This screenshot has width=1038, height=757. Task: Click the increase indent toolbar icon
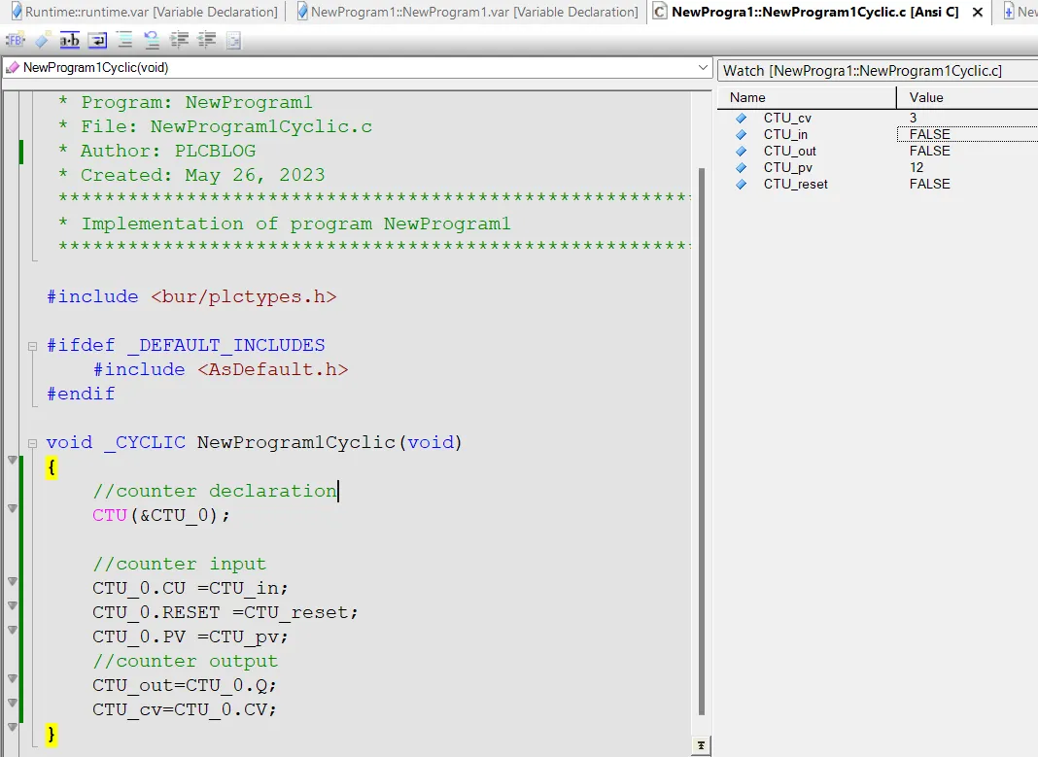click(180, 41)
